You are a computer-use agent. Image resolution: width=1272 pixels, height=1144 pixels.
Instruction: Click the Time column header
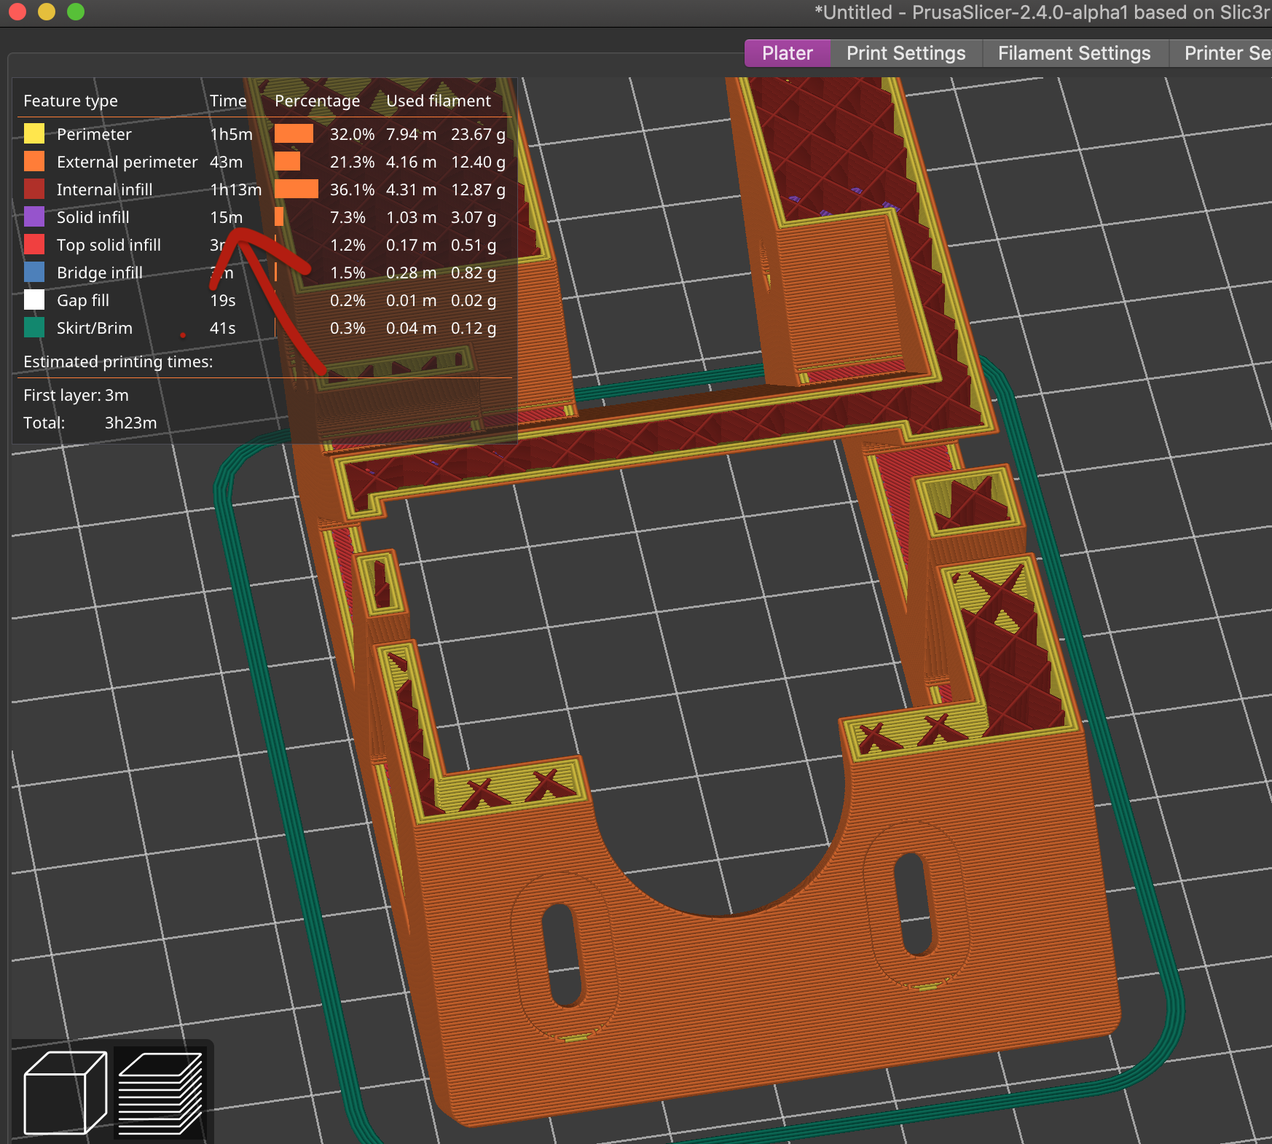tap(228, 101)
